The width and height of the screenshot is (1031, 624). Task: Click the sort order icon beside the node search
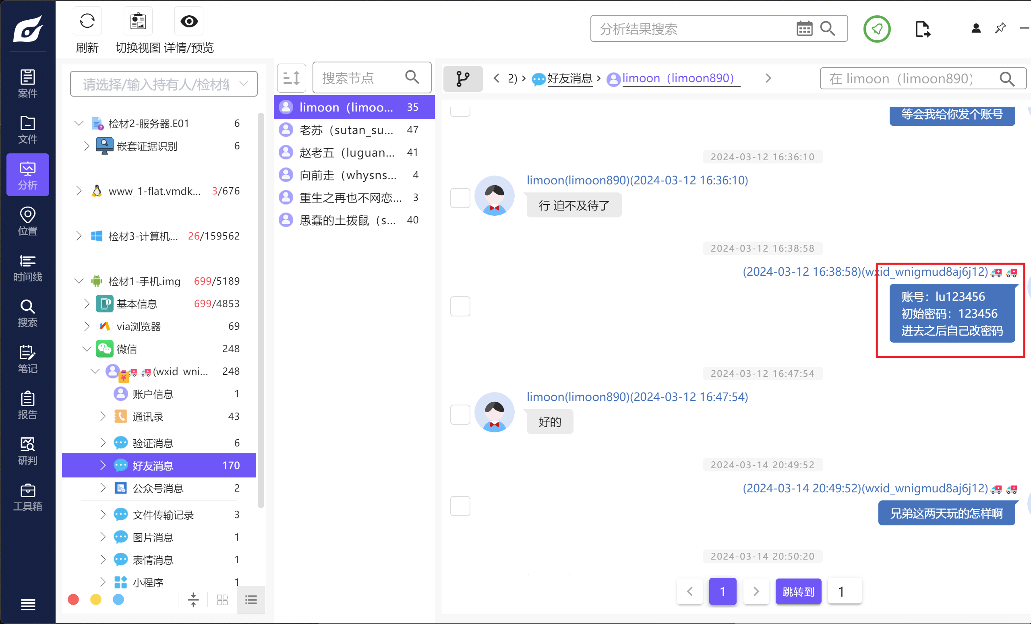coord(291,78)
